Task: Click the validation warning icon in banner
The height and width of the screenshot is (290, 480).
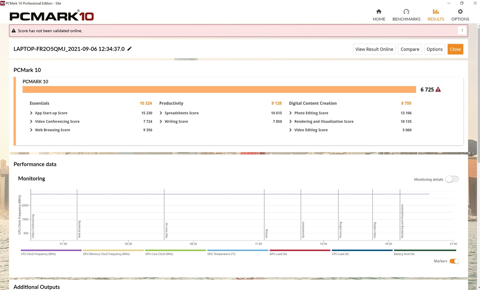Action: point(14,31)
